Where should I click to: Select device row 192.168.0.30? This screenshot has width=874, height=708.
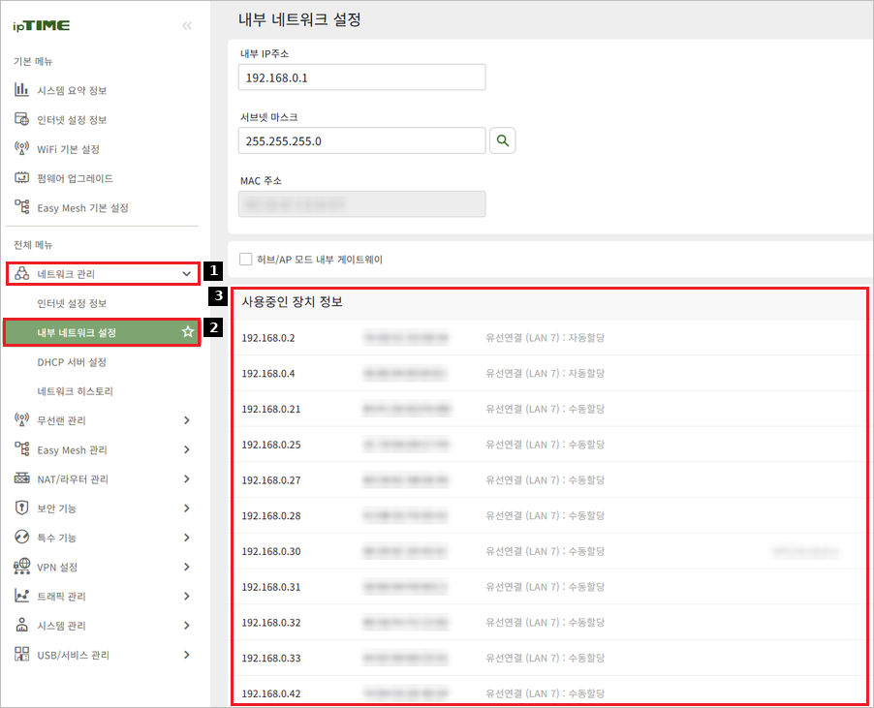tap(549, 551)
